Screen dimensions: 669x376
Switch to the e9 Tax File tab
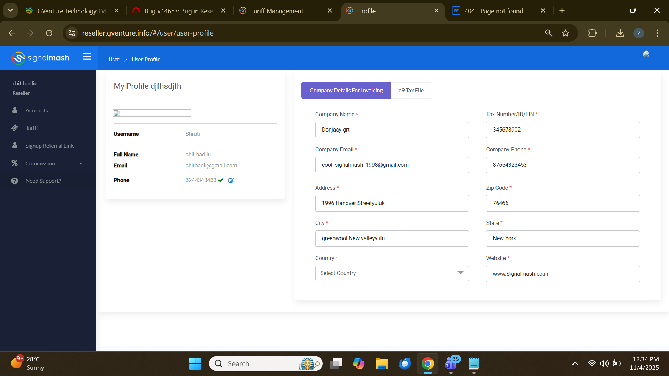tap(411, 91)
